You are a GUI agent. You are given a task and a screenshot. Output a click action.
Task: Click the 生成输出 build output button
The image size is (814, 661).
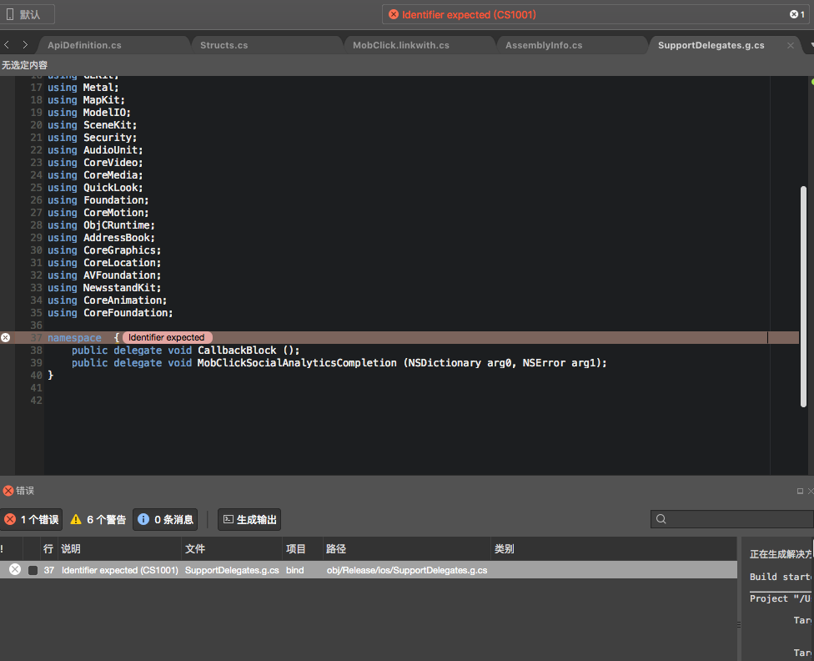tap(249, 520)
